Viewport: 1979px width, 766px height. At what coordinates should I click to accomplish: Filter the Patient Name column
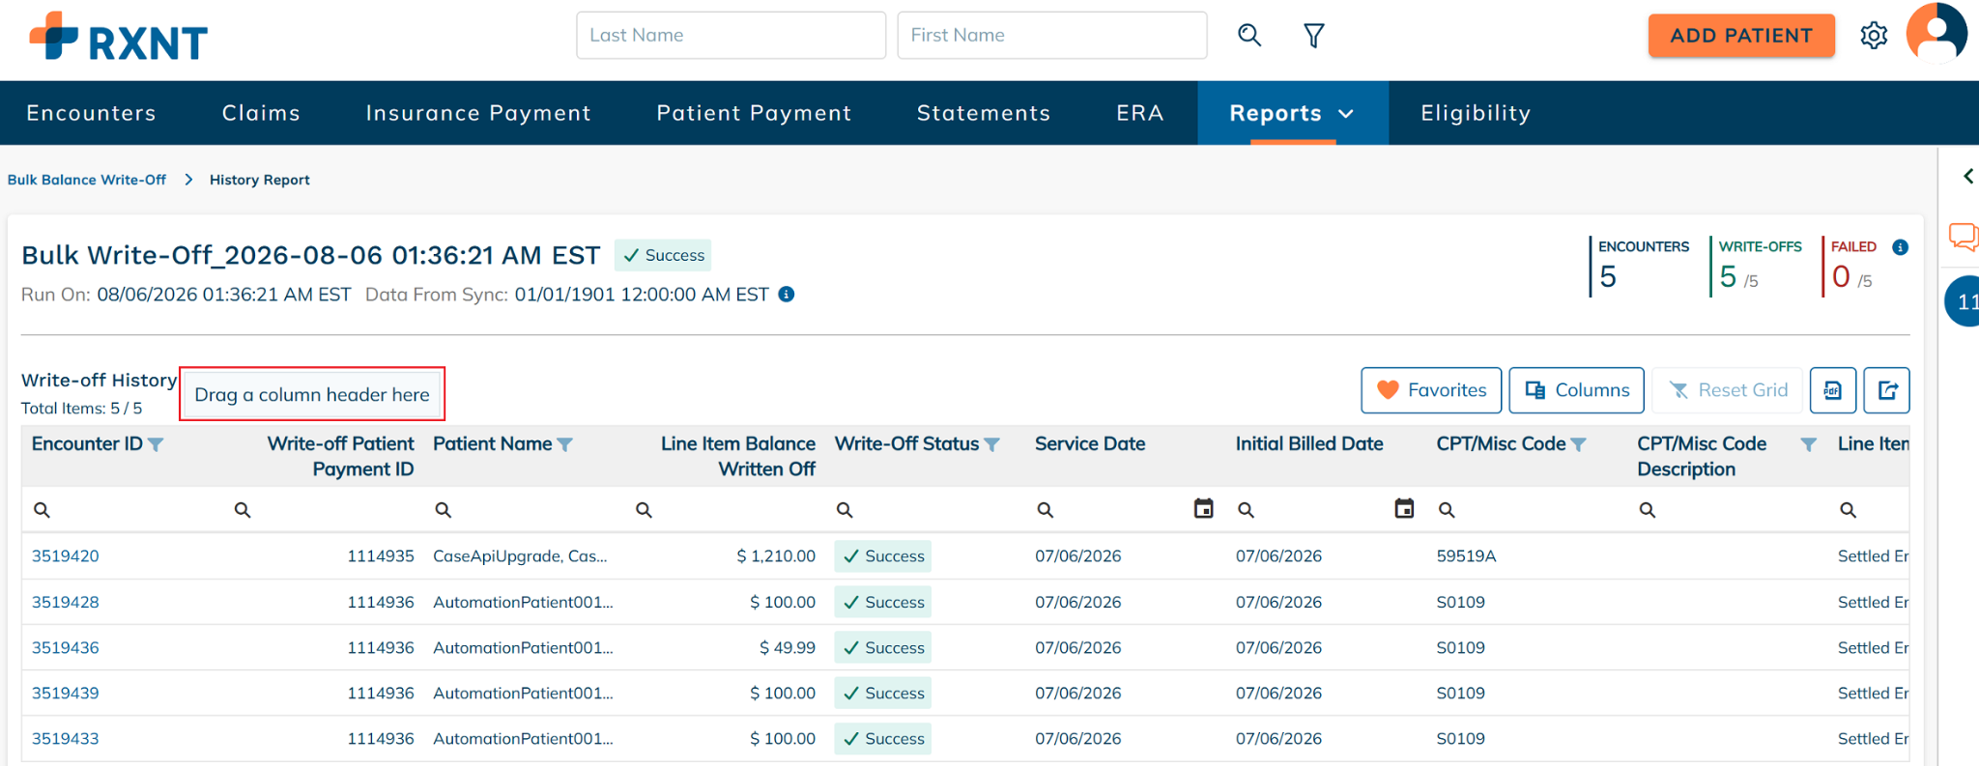click(x=565, y=444)
